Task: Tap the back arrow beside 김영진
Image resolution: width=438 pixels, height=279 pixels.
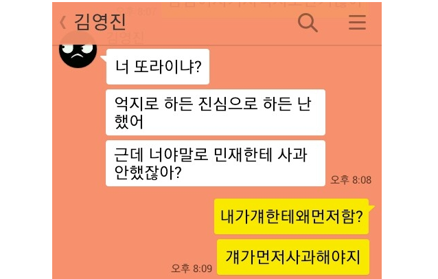Action: click(63, 23)
